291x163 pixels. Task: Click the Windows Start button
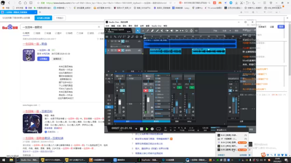click(4, 160)
